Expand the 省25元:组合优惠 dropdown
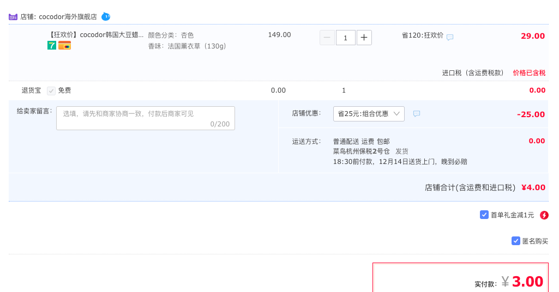The height and width of the screenshot is (292, 559). coord(369,114)
